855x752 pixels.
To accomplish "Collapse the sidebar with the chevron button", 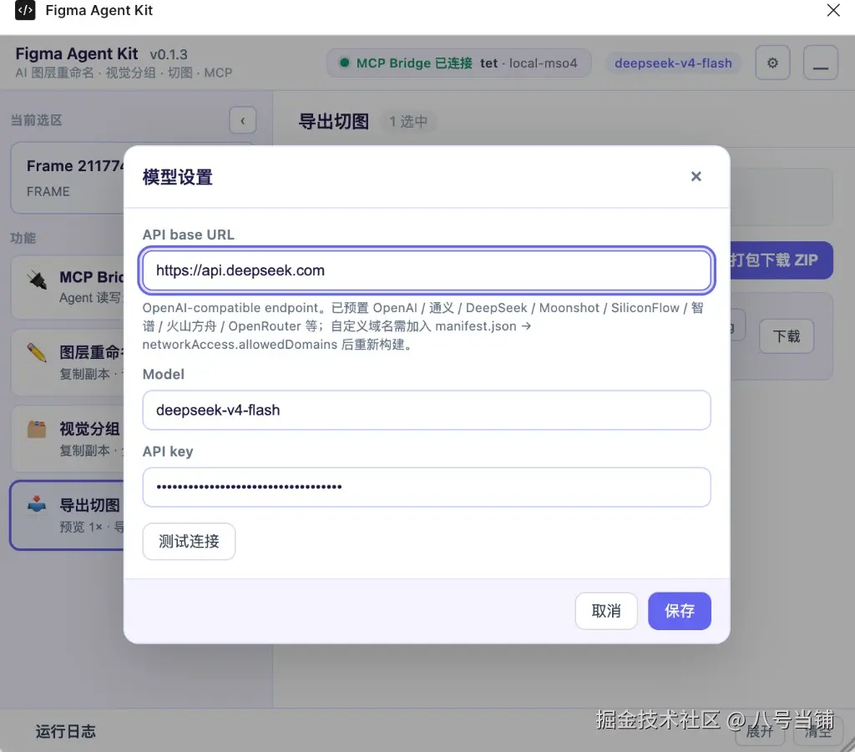I will (x=243, y=120).
